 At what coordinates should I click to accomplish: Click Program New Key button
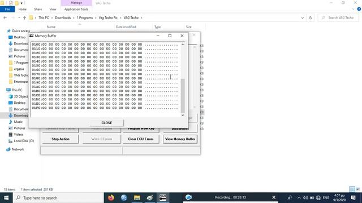(141, 129)
